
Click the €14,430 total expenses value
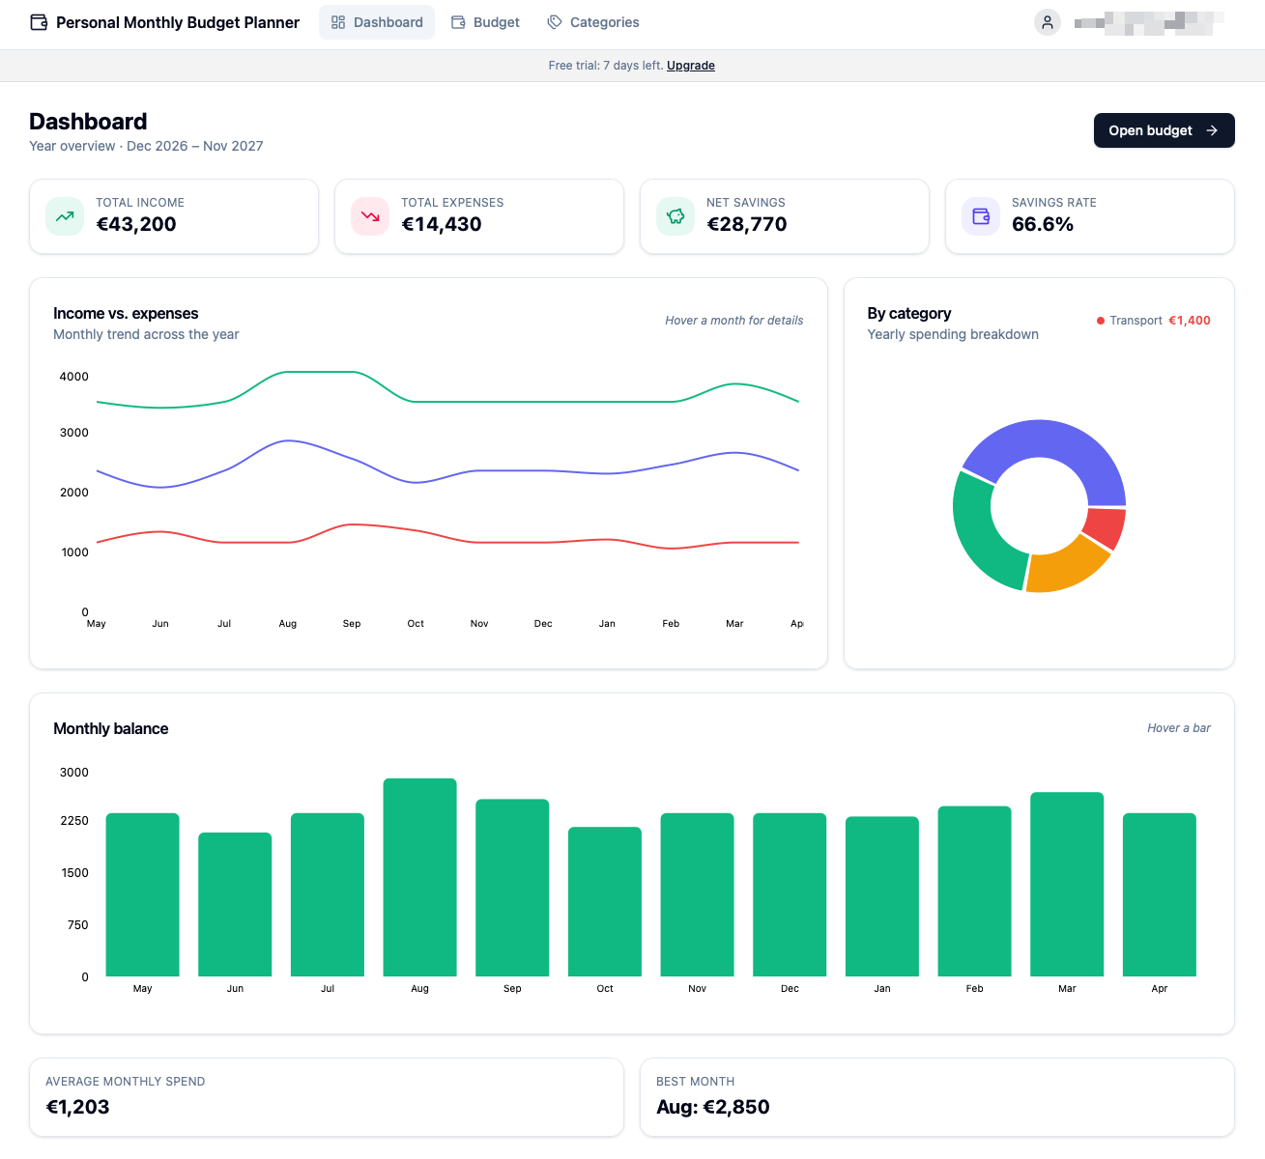[442, 224]
